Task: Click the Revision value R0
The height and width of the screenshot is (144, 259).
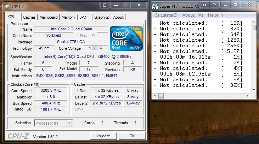Action: pos(133,69)
